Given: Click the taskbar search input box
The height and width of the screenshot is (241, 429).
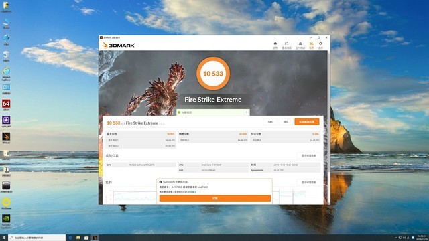Looking at the screenshot, I should (x=37, y=238).
